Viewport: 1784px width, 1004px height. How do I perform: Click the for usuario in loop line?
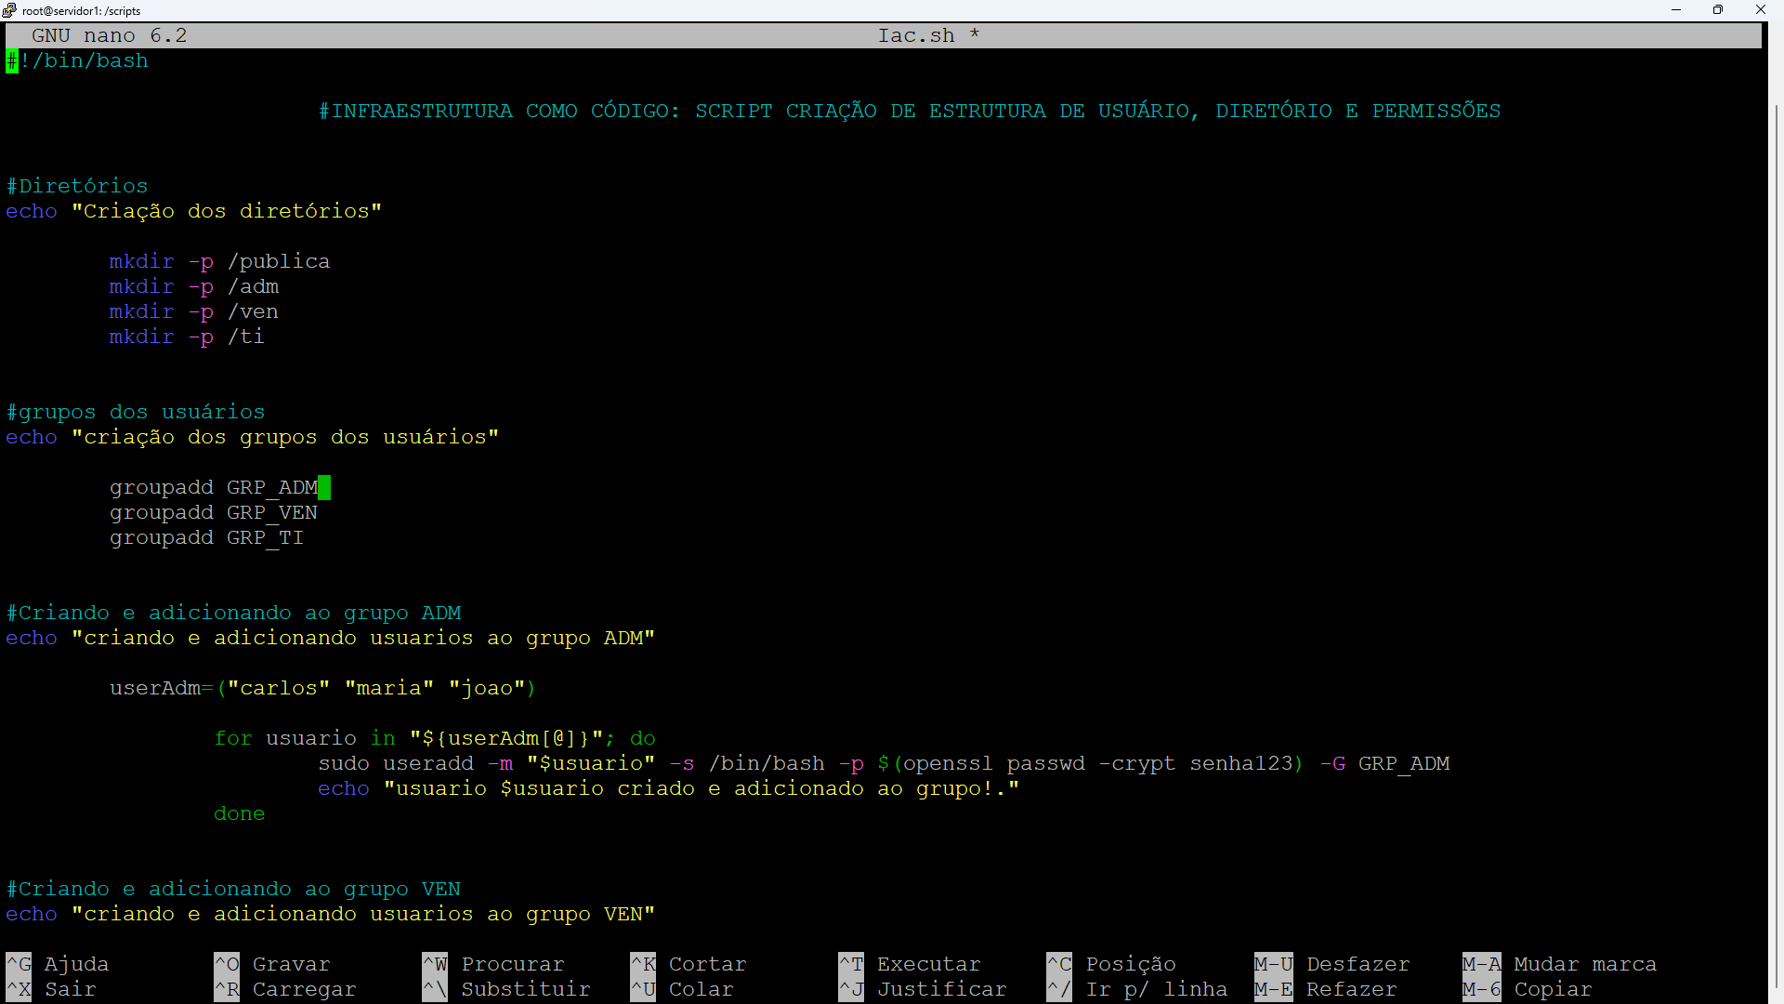[x=435, y=738]
